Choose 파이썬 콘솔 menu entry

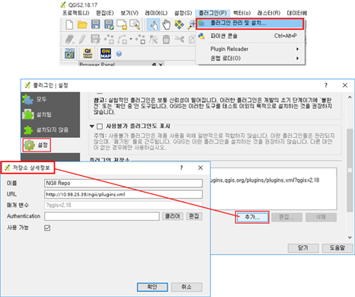250,36
